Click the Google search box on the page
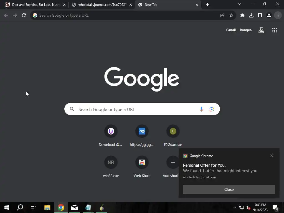Viewport: 284px width, 213px height. tap(142, 109)
